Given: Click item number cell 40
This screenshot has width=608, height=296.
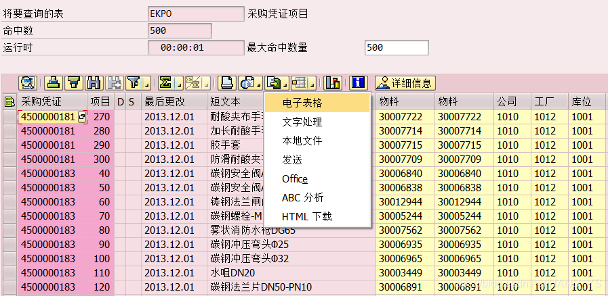Looking at the screenshot, I should [101, 174].
